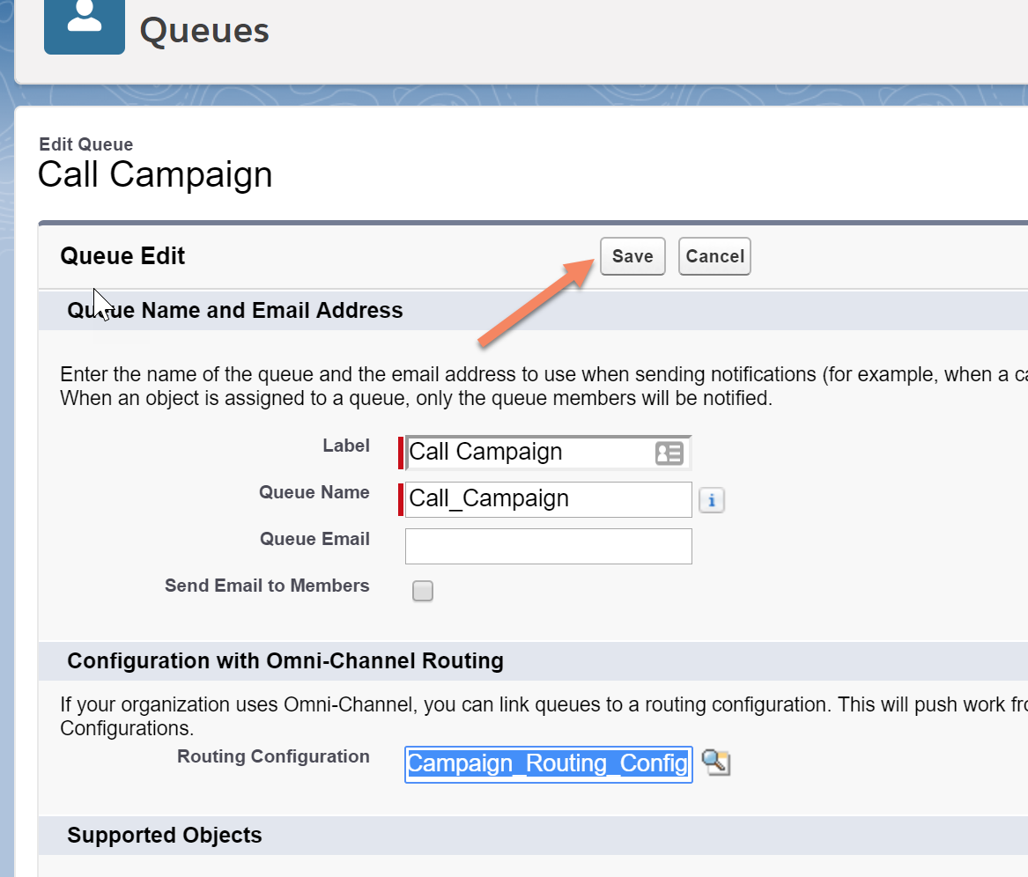Viewport: 1028px width, 877px height.
Task: Click the Queue Name and Email Address header
Action: 234,310
